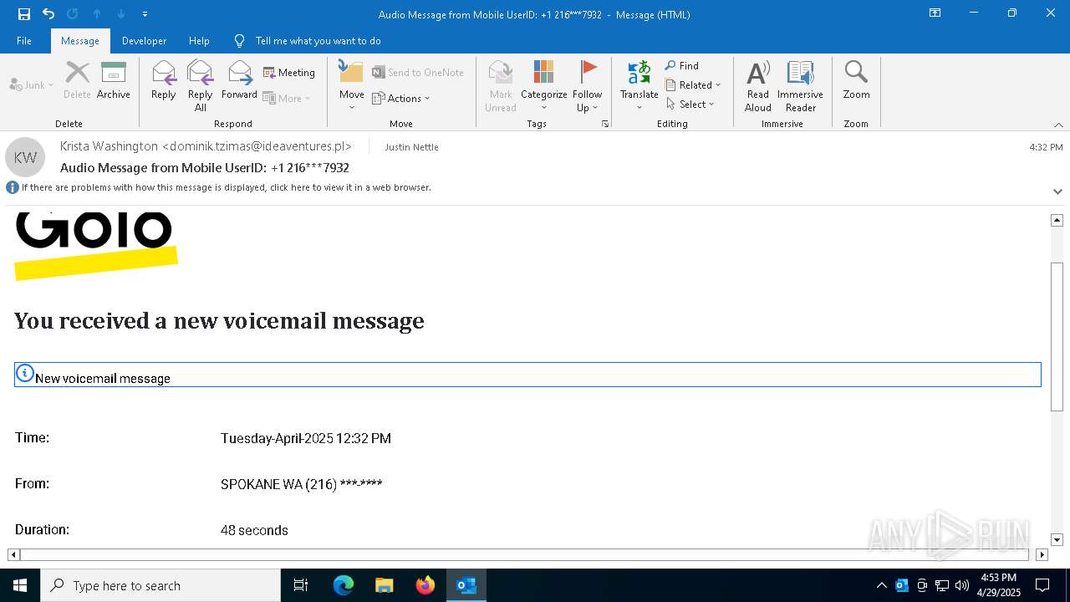The width and height of the screenshot is (1070, 602).
Task: Open the volume control in the tray
Action: (x=962, y=585)
